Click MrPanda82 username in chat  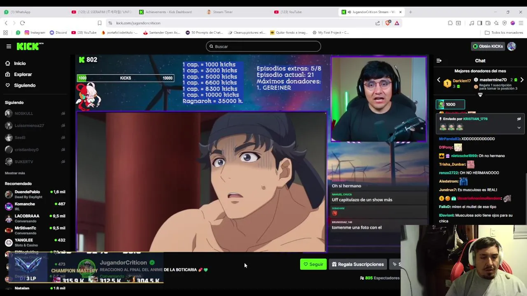449,139
